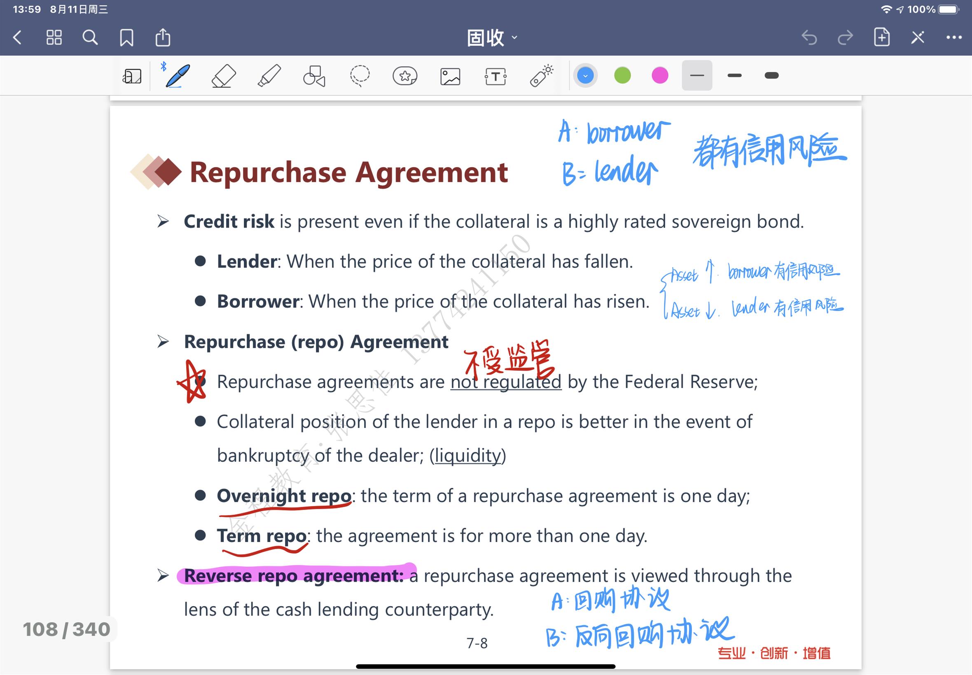The width and height of the screenshot is (972, 675).
Task: Open blue color swatch options
Action: [x=585, y=76]
